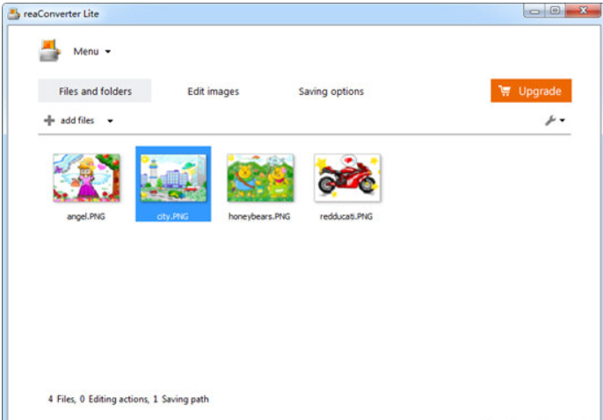Open the Saving options tab
The height and width of the screenshot is (420, 603).
point(331,91)
